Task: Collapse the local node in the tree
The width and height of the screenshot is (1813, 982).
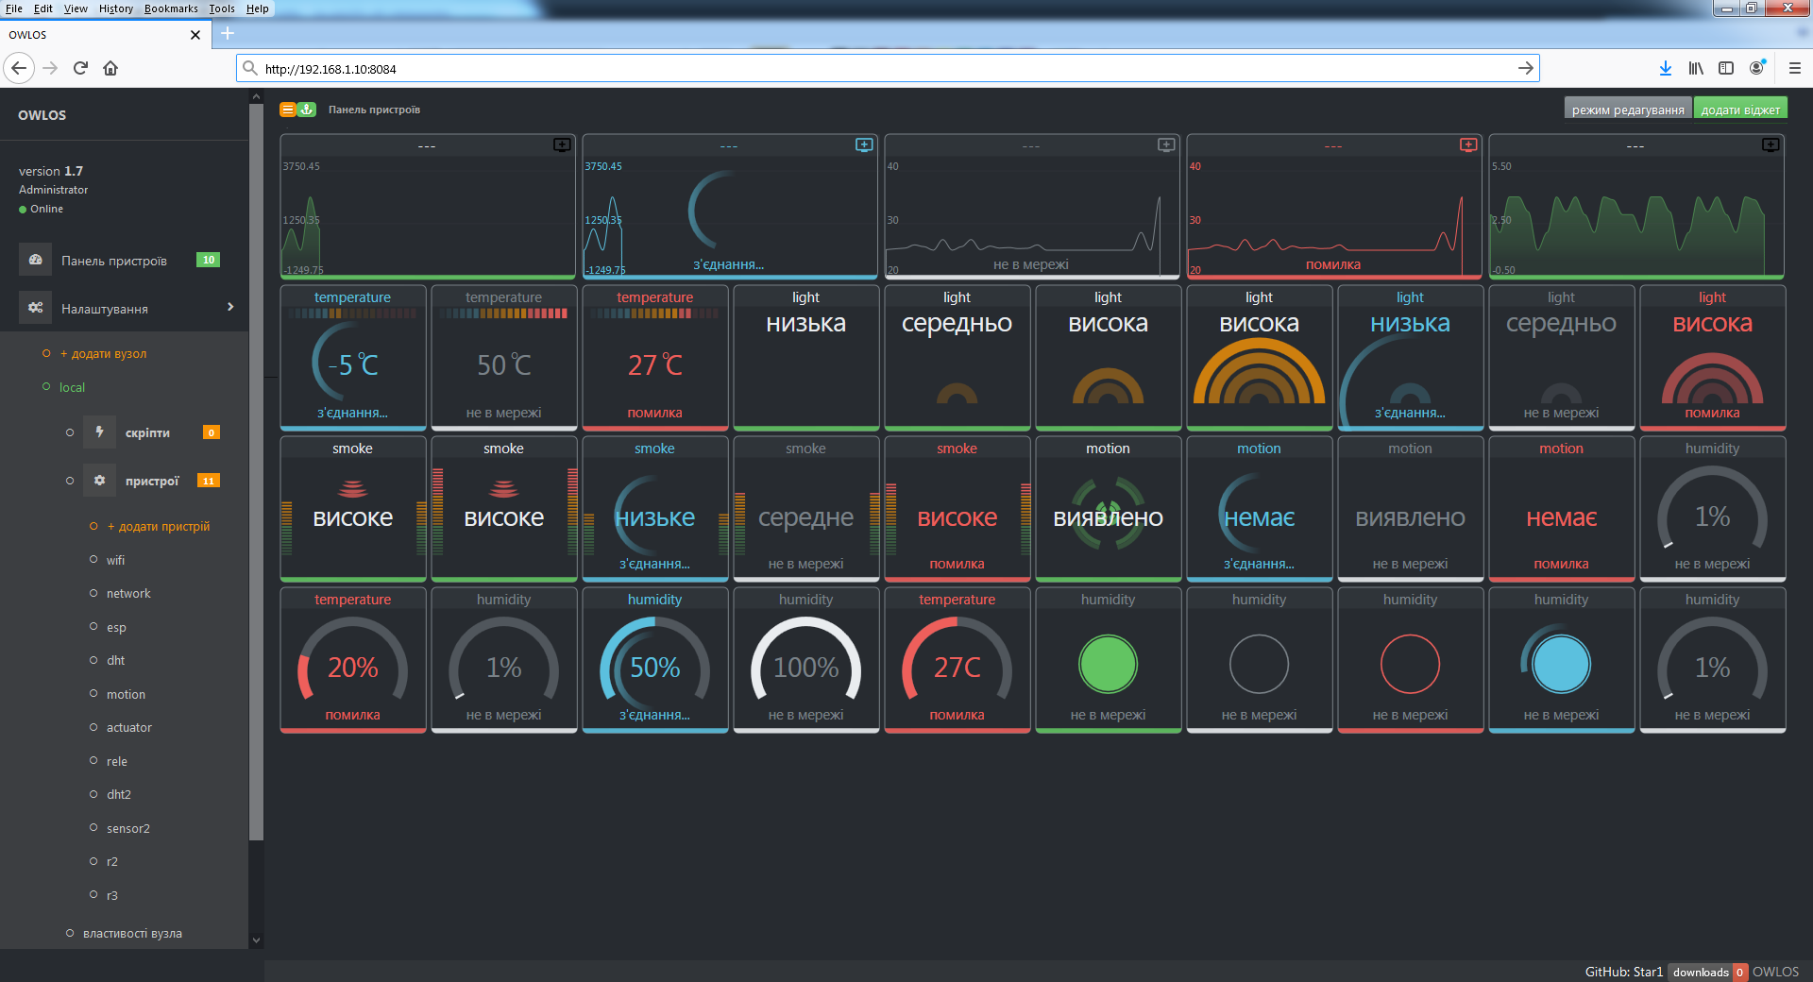Action: (46, 387)
